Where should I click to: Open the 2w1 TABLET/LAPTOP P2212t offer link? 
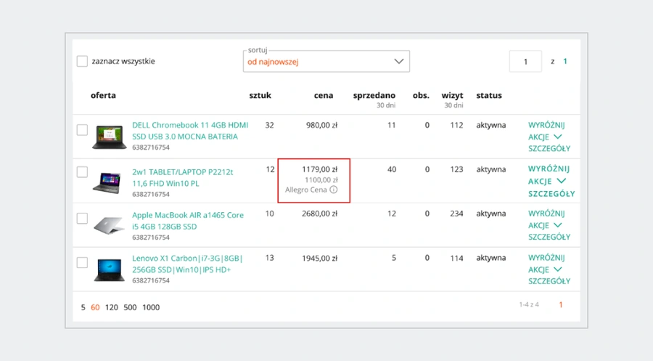pos(182,177)
